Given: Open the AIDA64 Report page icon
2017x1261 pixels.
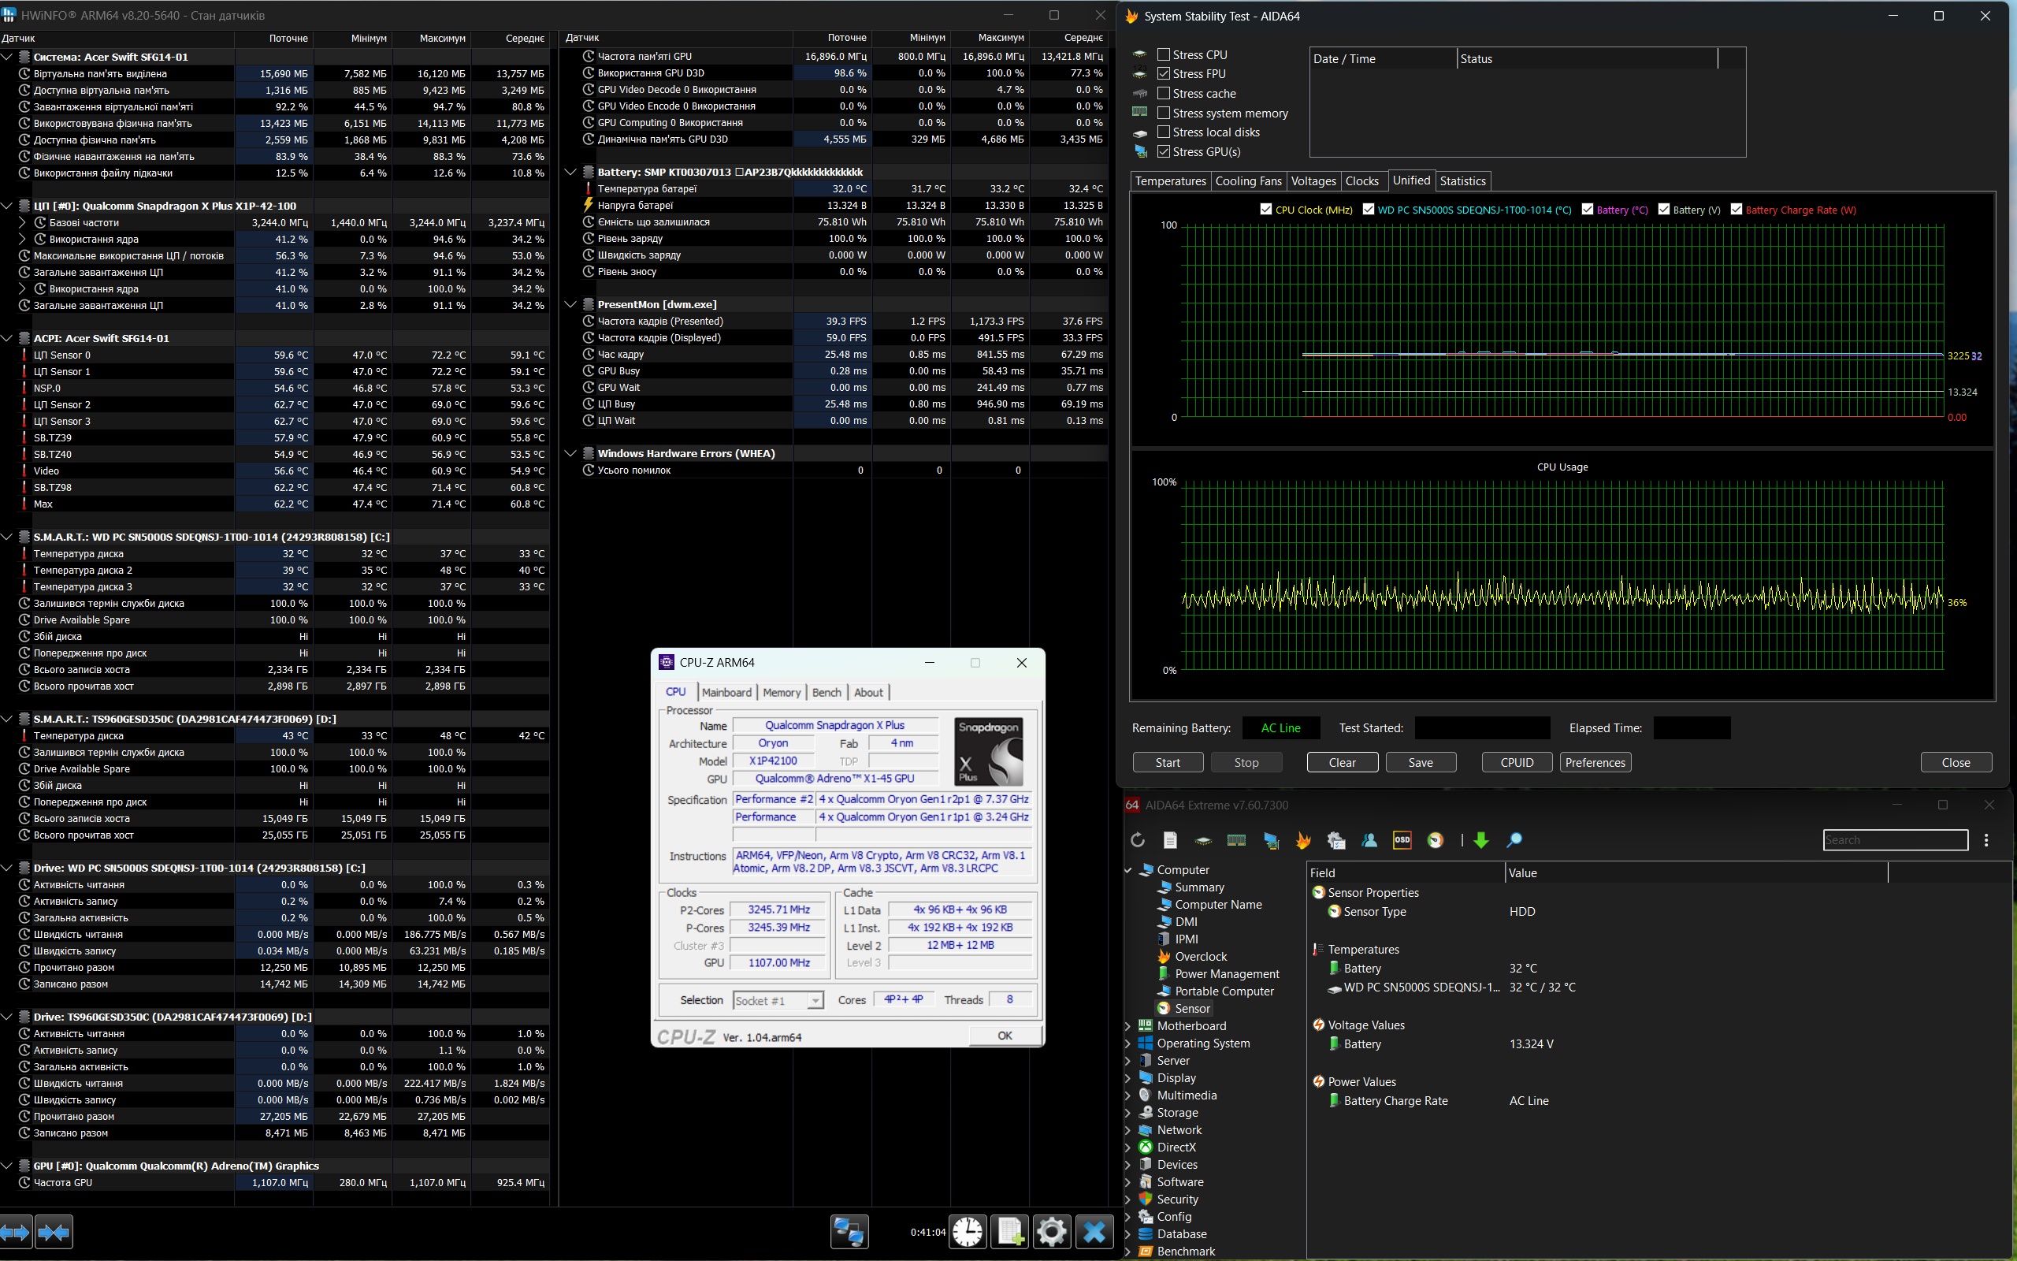Looking at the screenshot, I should pyautogui.click(x=1170, y=840).
